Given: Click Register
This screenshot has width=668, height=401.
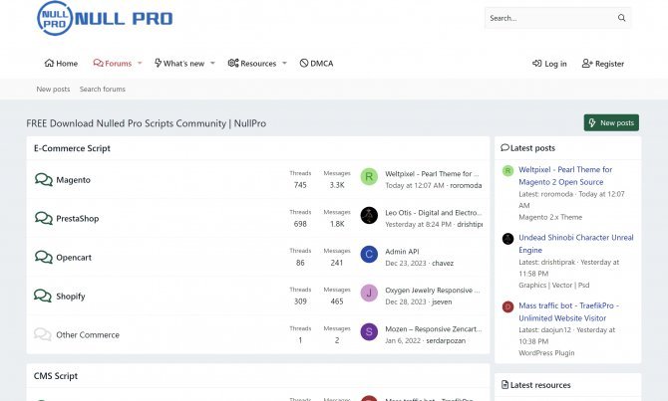Looking at the screenshot, I should [603, 64].
